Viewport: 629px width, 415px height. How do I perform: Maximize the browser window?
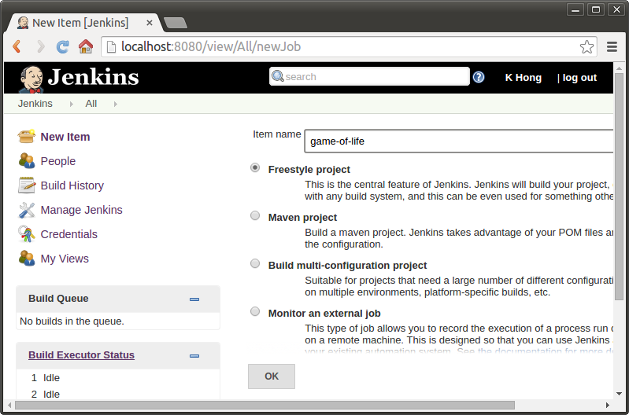click(596, 9)
